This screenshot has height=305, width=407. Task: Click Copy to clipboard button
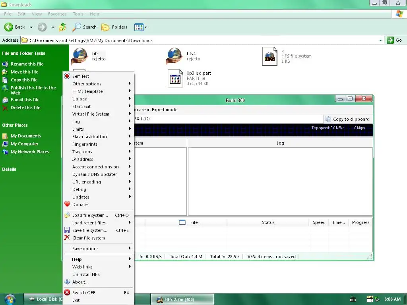coord(348,119)
